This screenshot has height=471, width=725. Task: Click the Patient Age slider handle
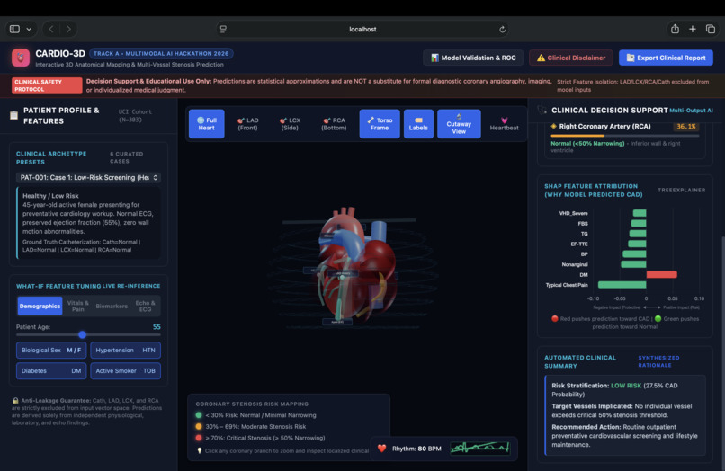coord(82,334)
